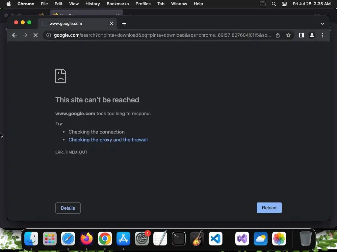Open Visual Studio from the Dock

click(x=242, y=239)
